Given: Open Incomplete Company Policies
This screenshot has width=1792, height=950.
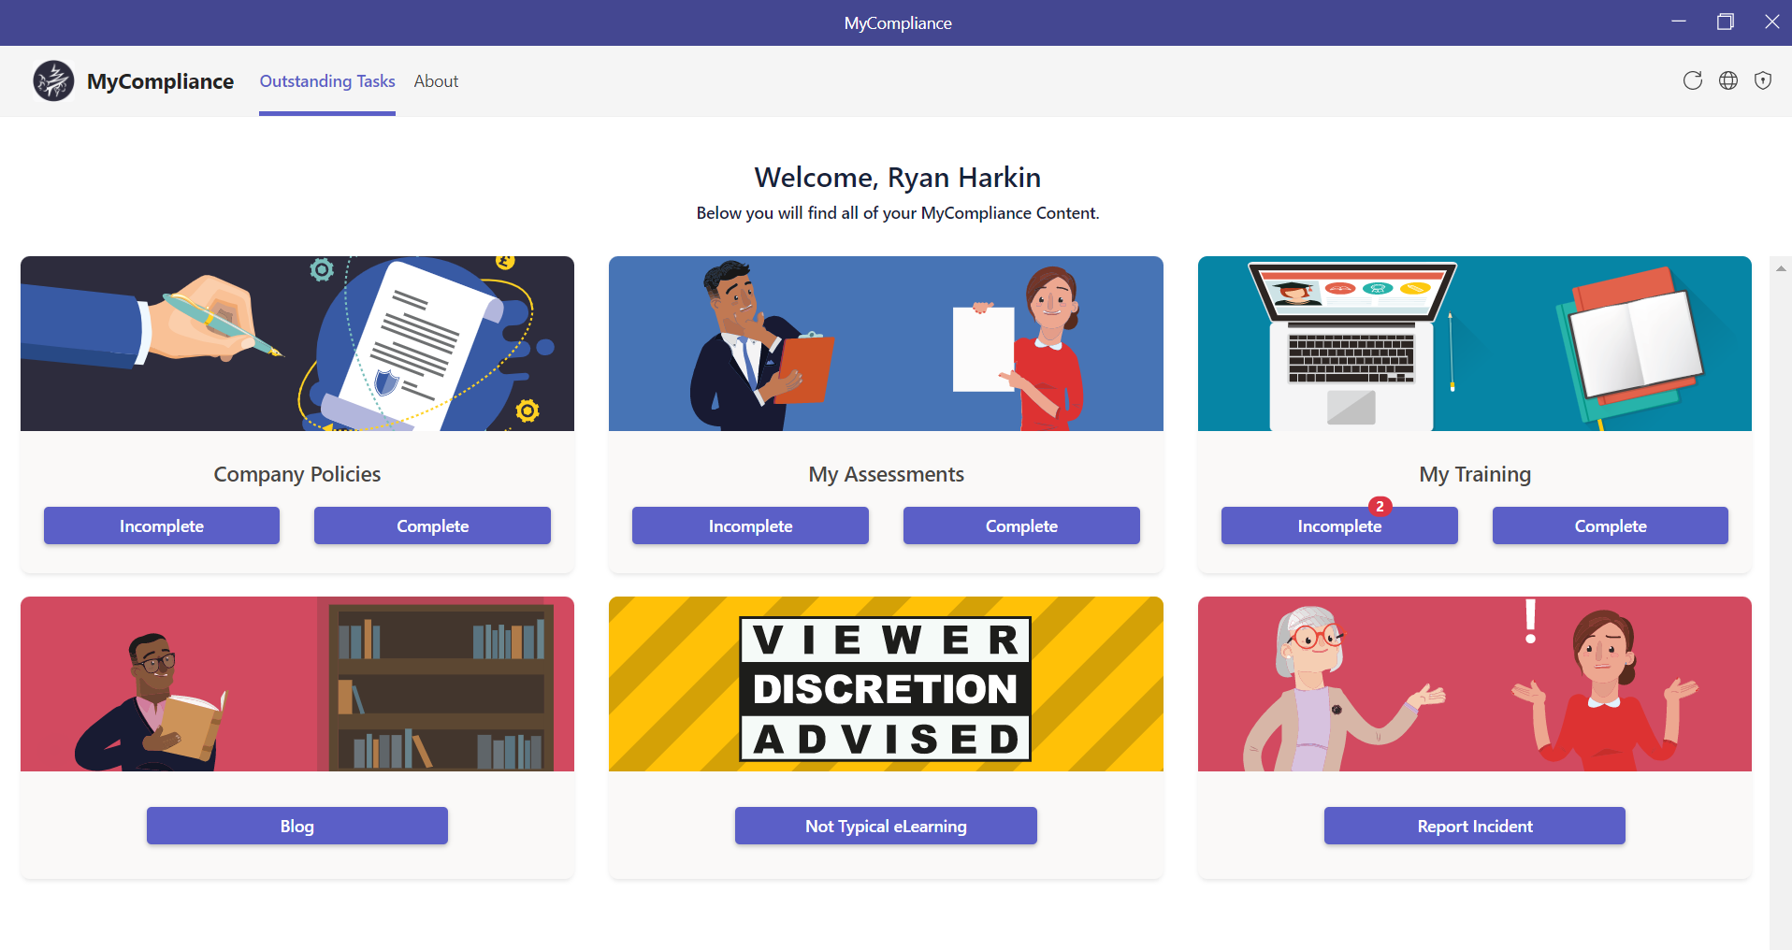Looking at the screenshot, I should [162, 525].
